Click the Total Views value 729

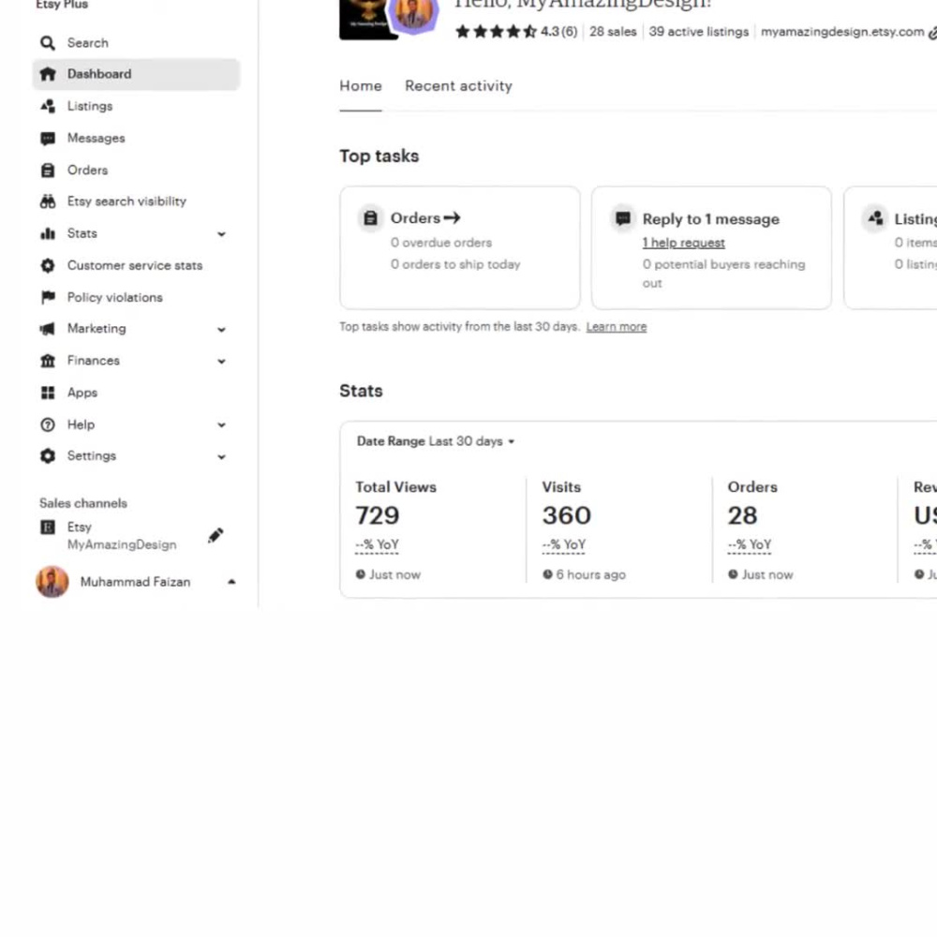coord(377,515)
